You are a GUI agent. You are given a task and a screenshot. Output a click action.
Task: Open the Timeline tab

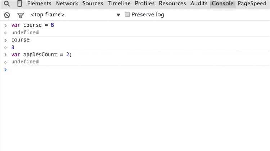(x=119, y=4)
